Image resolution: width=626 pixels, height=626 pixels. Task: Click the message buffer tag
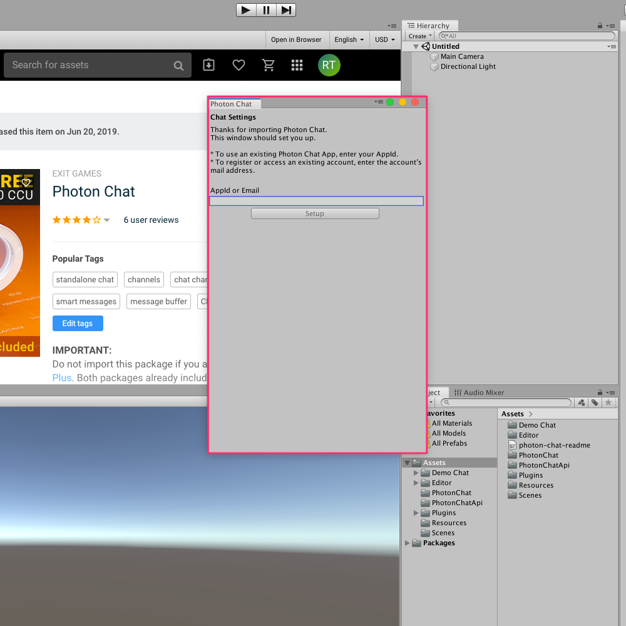[158, 302]
